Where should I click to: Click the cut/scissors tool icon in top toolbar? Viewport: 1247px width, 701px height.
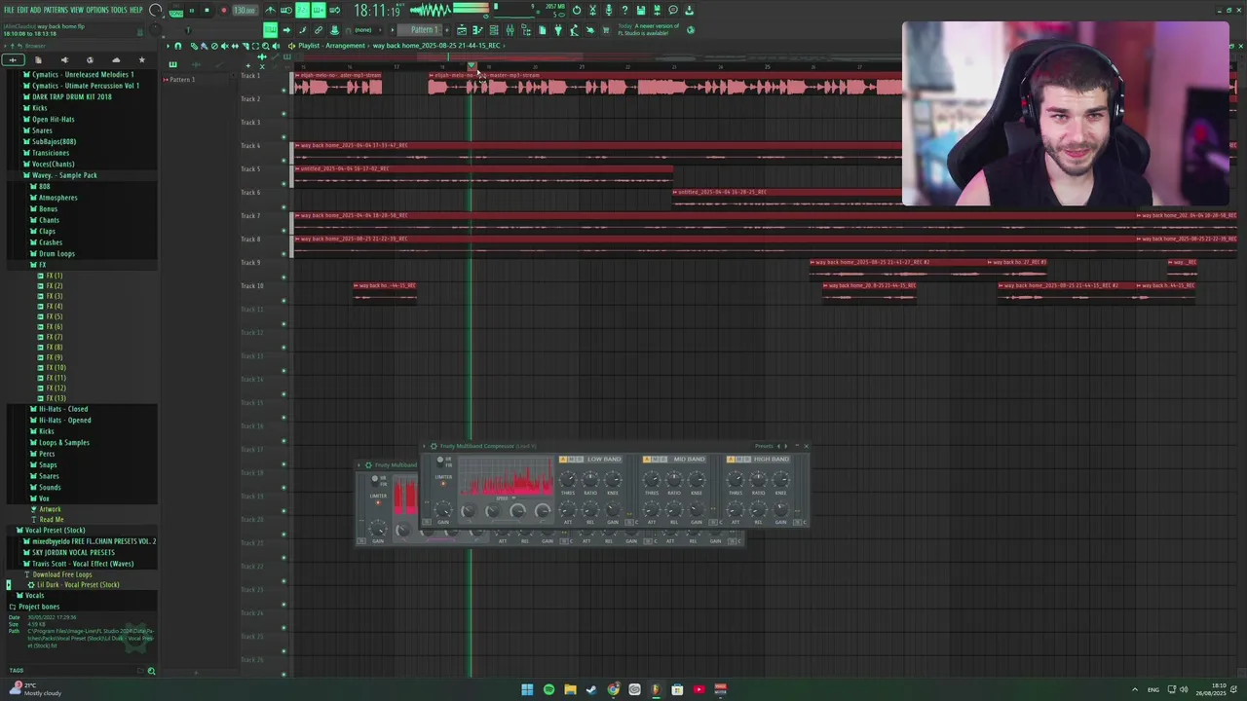click(x=592, y=10)
